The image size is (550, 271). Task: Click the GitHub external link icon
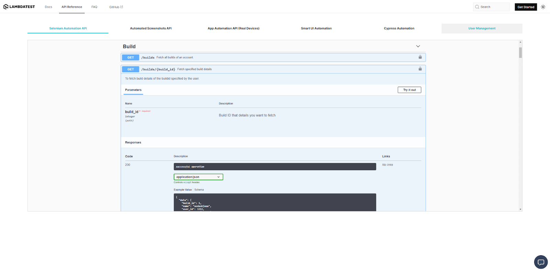tap(122, 7)
